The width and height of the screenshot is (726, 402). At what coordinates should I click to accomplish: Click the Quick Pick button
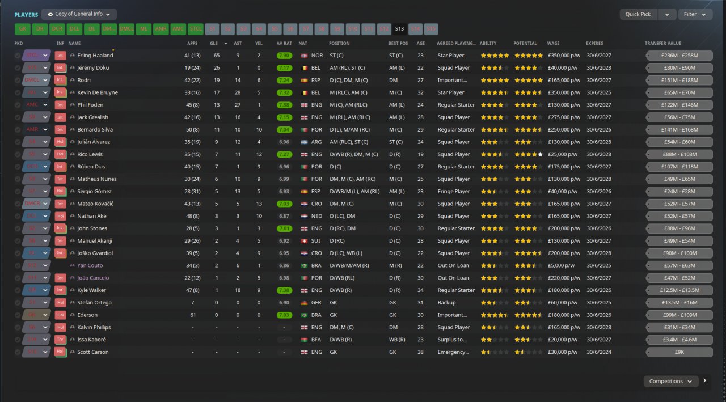638,15
